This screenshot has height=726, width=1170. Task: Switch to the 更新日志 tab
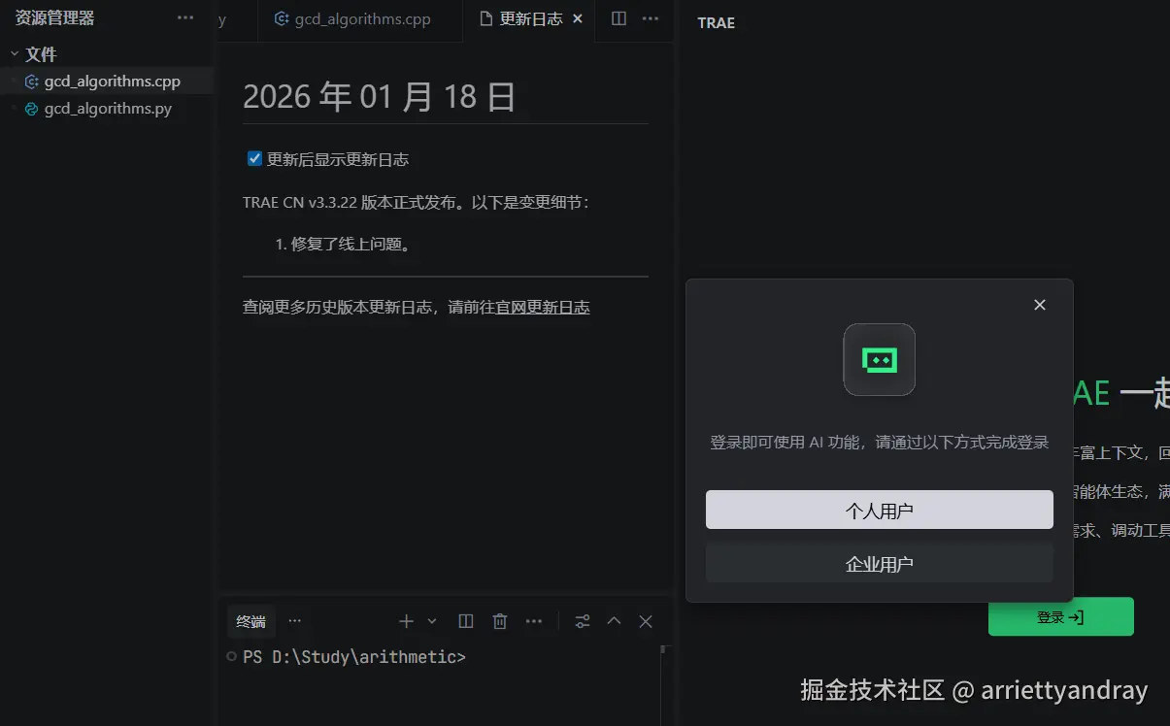point(530,18)
